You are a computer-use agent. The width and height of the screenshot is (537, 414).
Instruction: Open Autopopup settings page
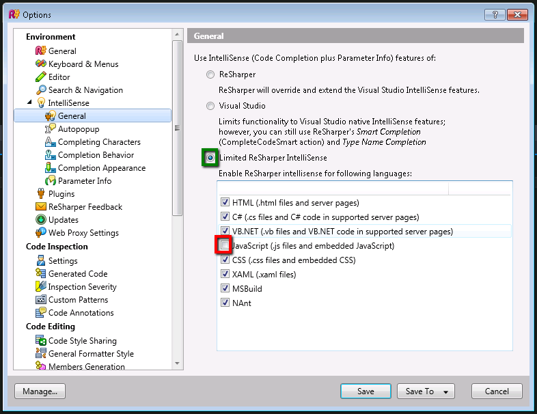click(79, 129)
